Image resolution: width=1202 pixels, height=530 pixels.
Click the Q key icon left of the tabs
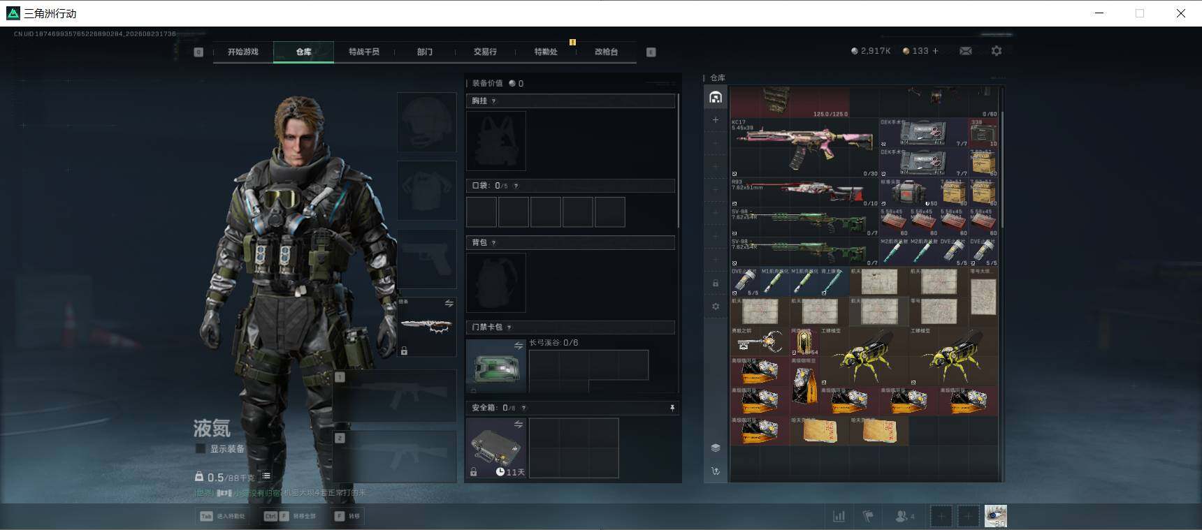(198, 52)
